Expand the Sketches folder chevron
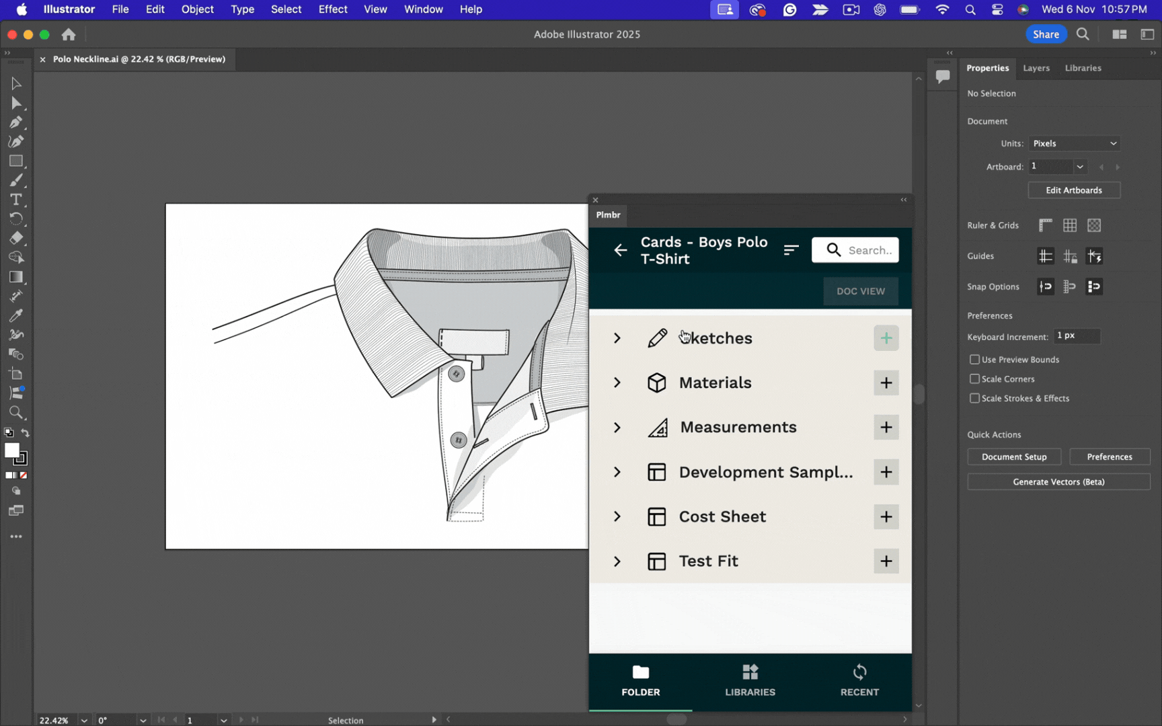 pos(617,338)
